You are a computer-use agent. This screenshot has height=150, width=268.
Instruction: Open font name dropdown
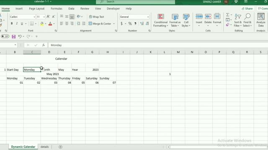(x=34, y=17)
